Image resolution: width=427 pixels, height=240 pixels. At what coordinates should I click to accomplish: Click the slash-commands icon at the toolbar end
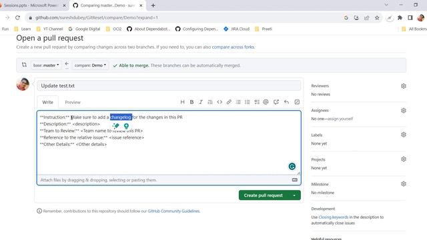[x=297, y=102]
